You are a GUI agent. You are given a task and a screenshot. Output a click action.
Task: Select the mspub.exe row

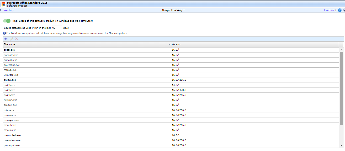point(171,70)
